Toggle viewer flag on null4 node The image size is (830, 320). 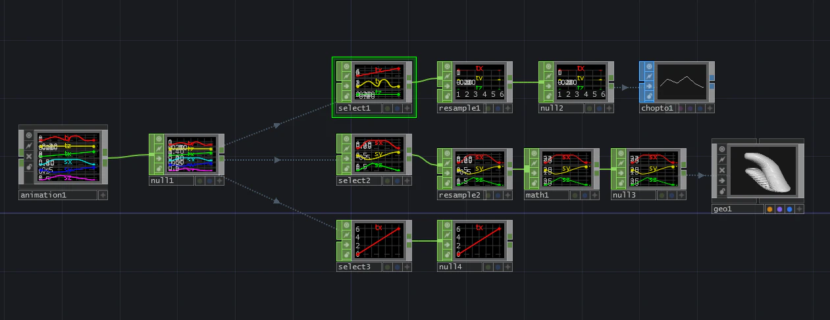pos(447,225)
